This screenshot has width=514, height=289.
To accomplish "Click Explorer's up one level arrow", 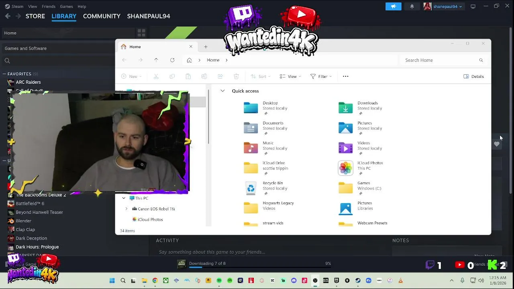I will [x=156, y=60].
